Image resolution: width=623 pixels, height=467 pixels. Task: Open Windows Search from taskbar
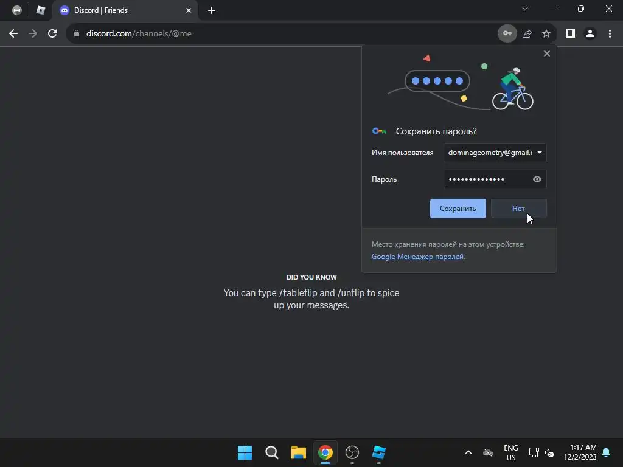click(272, 452)
